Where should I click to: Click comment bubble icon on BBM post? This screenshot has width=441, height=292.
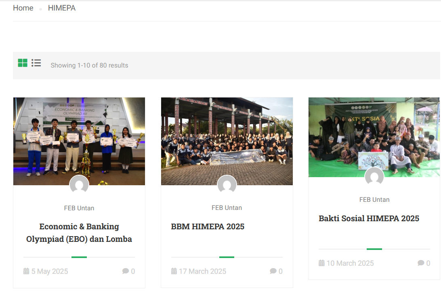pyautogui.click(x=273, y=271)
